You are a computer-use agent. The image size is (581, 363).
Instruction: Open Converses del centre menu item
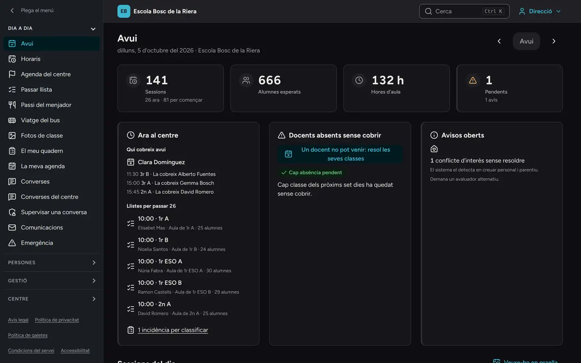[52, 197]
